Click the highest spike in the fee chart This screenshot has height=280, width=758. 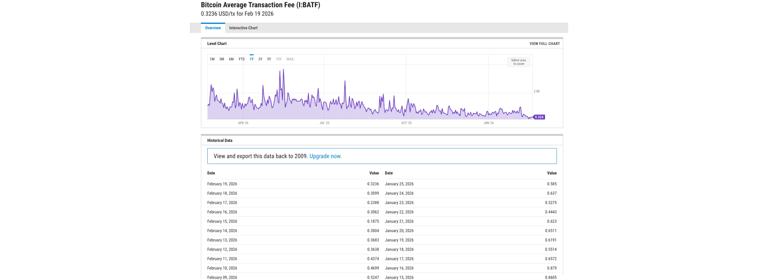[x=283, y=70]
